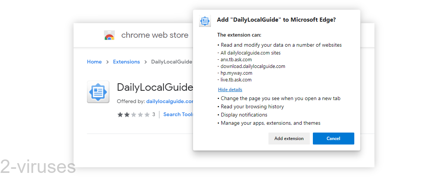Click 'Add "DailyLocalGuide" to Microsoft Edge?' title
The image size is (448, 177).
click(276, 20)
